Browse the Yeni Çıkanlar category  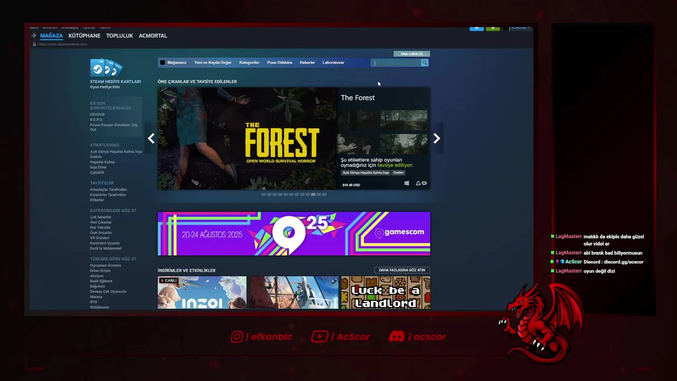(x=100, y=222)
